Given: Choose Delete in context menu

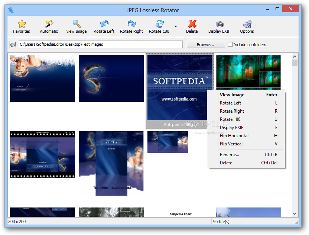Looking at the screenshot, I should pos(246,163).
